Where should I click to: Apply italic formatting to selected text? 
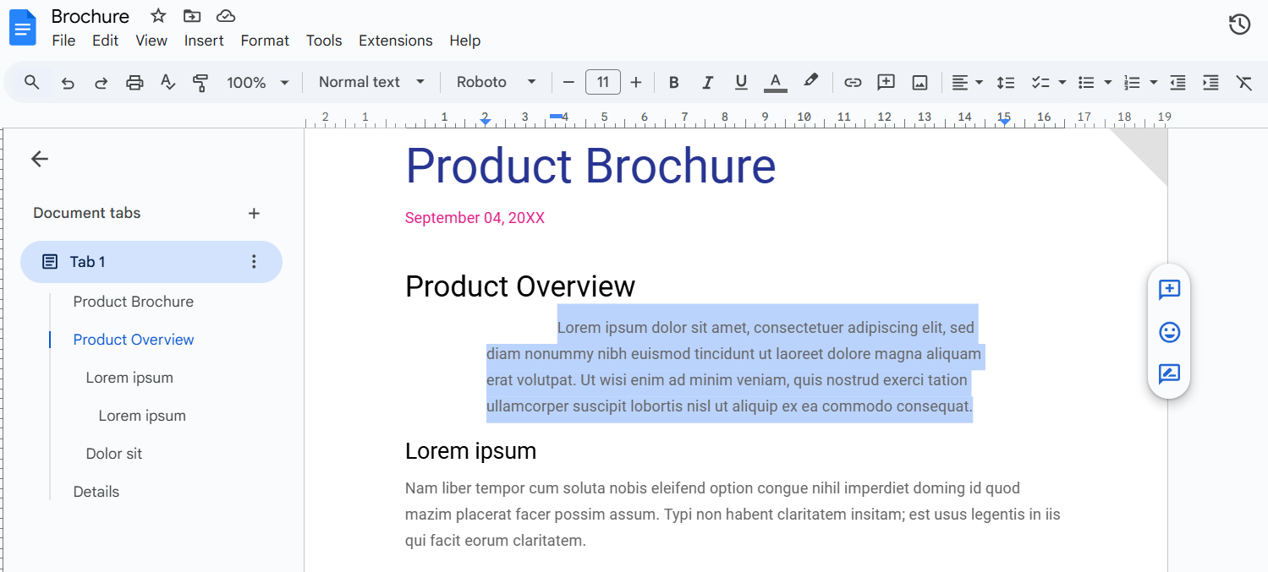pos(707,82)
